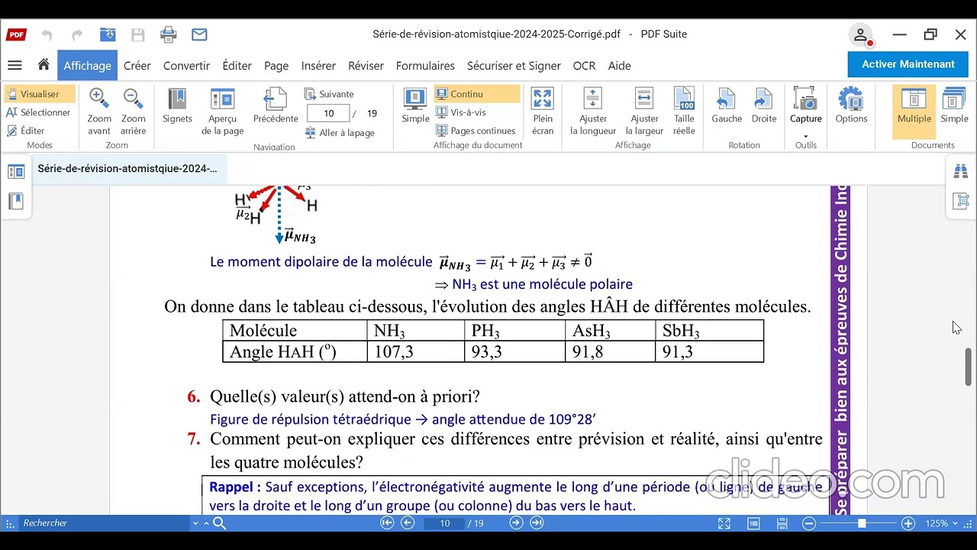Click status bar search magnifier

(219, 523)
